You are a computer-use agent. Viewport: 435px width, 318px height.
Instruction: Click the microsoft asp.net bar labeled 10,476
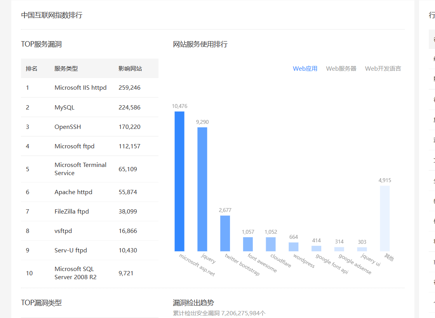pyautogui.click(x=179, y=181)
